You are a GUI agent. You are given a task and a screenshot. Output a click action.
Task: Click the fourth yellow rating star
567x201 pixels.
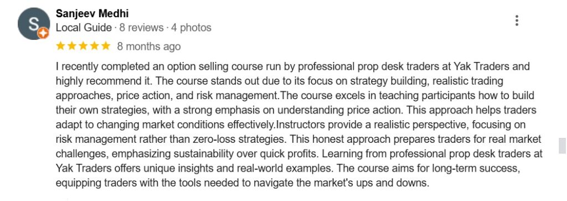coord(94,46)
